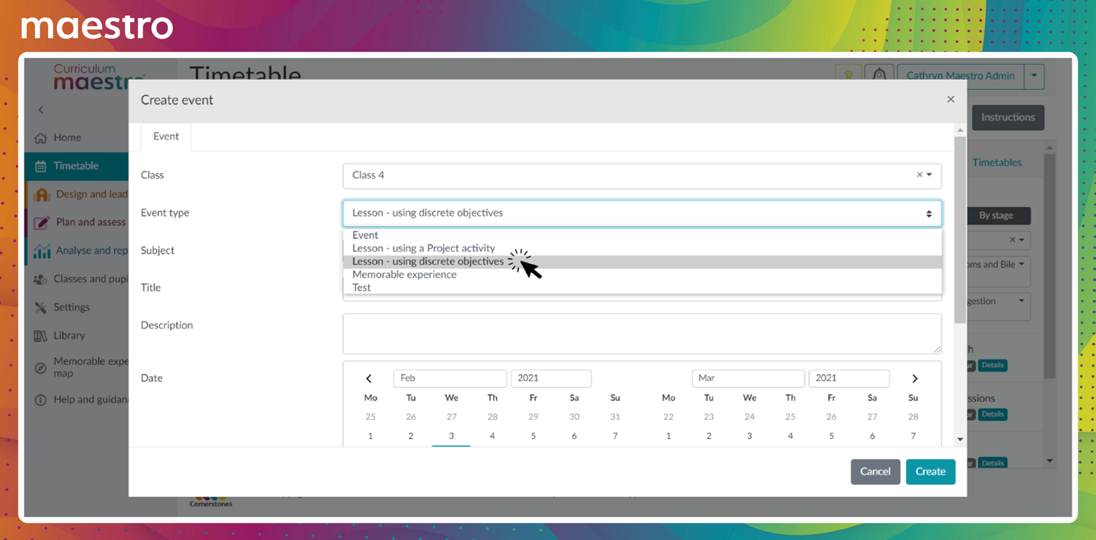Choose 'Memorable experience' from event type list
The height and width of the screenshot is (540, 1096).
tap(404, 275)
